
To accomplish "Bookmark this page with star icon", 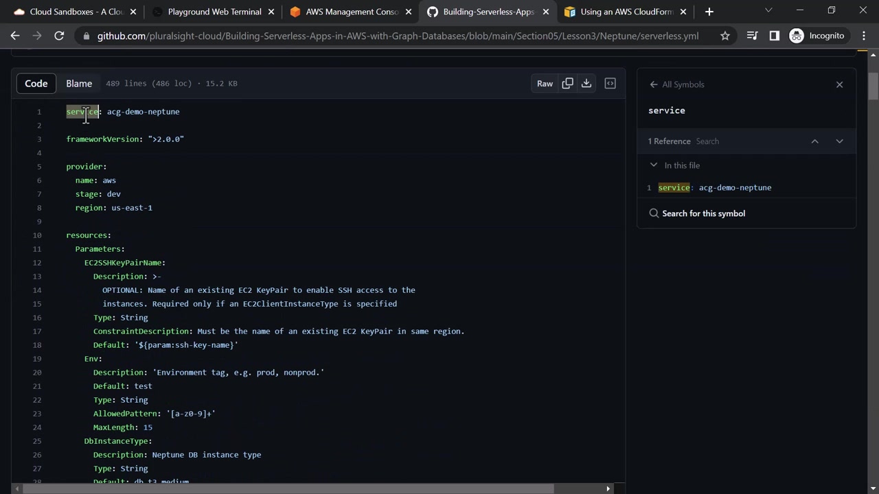I will pyautogui.click(x=725, y=36).
